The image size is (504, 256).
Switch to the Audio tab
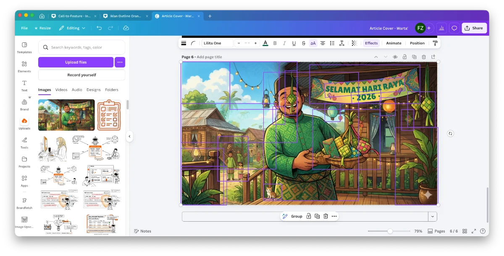(x=77, y=90)
